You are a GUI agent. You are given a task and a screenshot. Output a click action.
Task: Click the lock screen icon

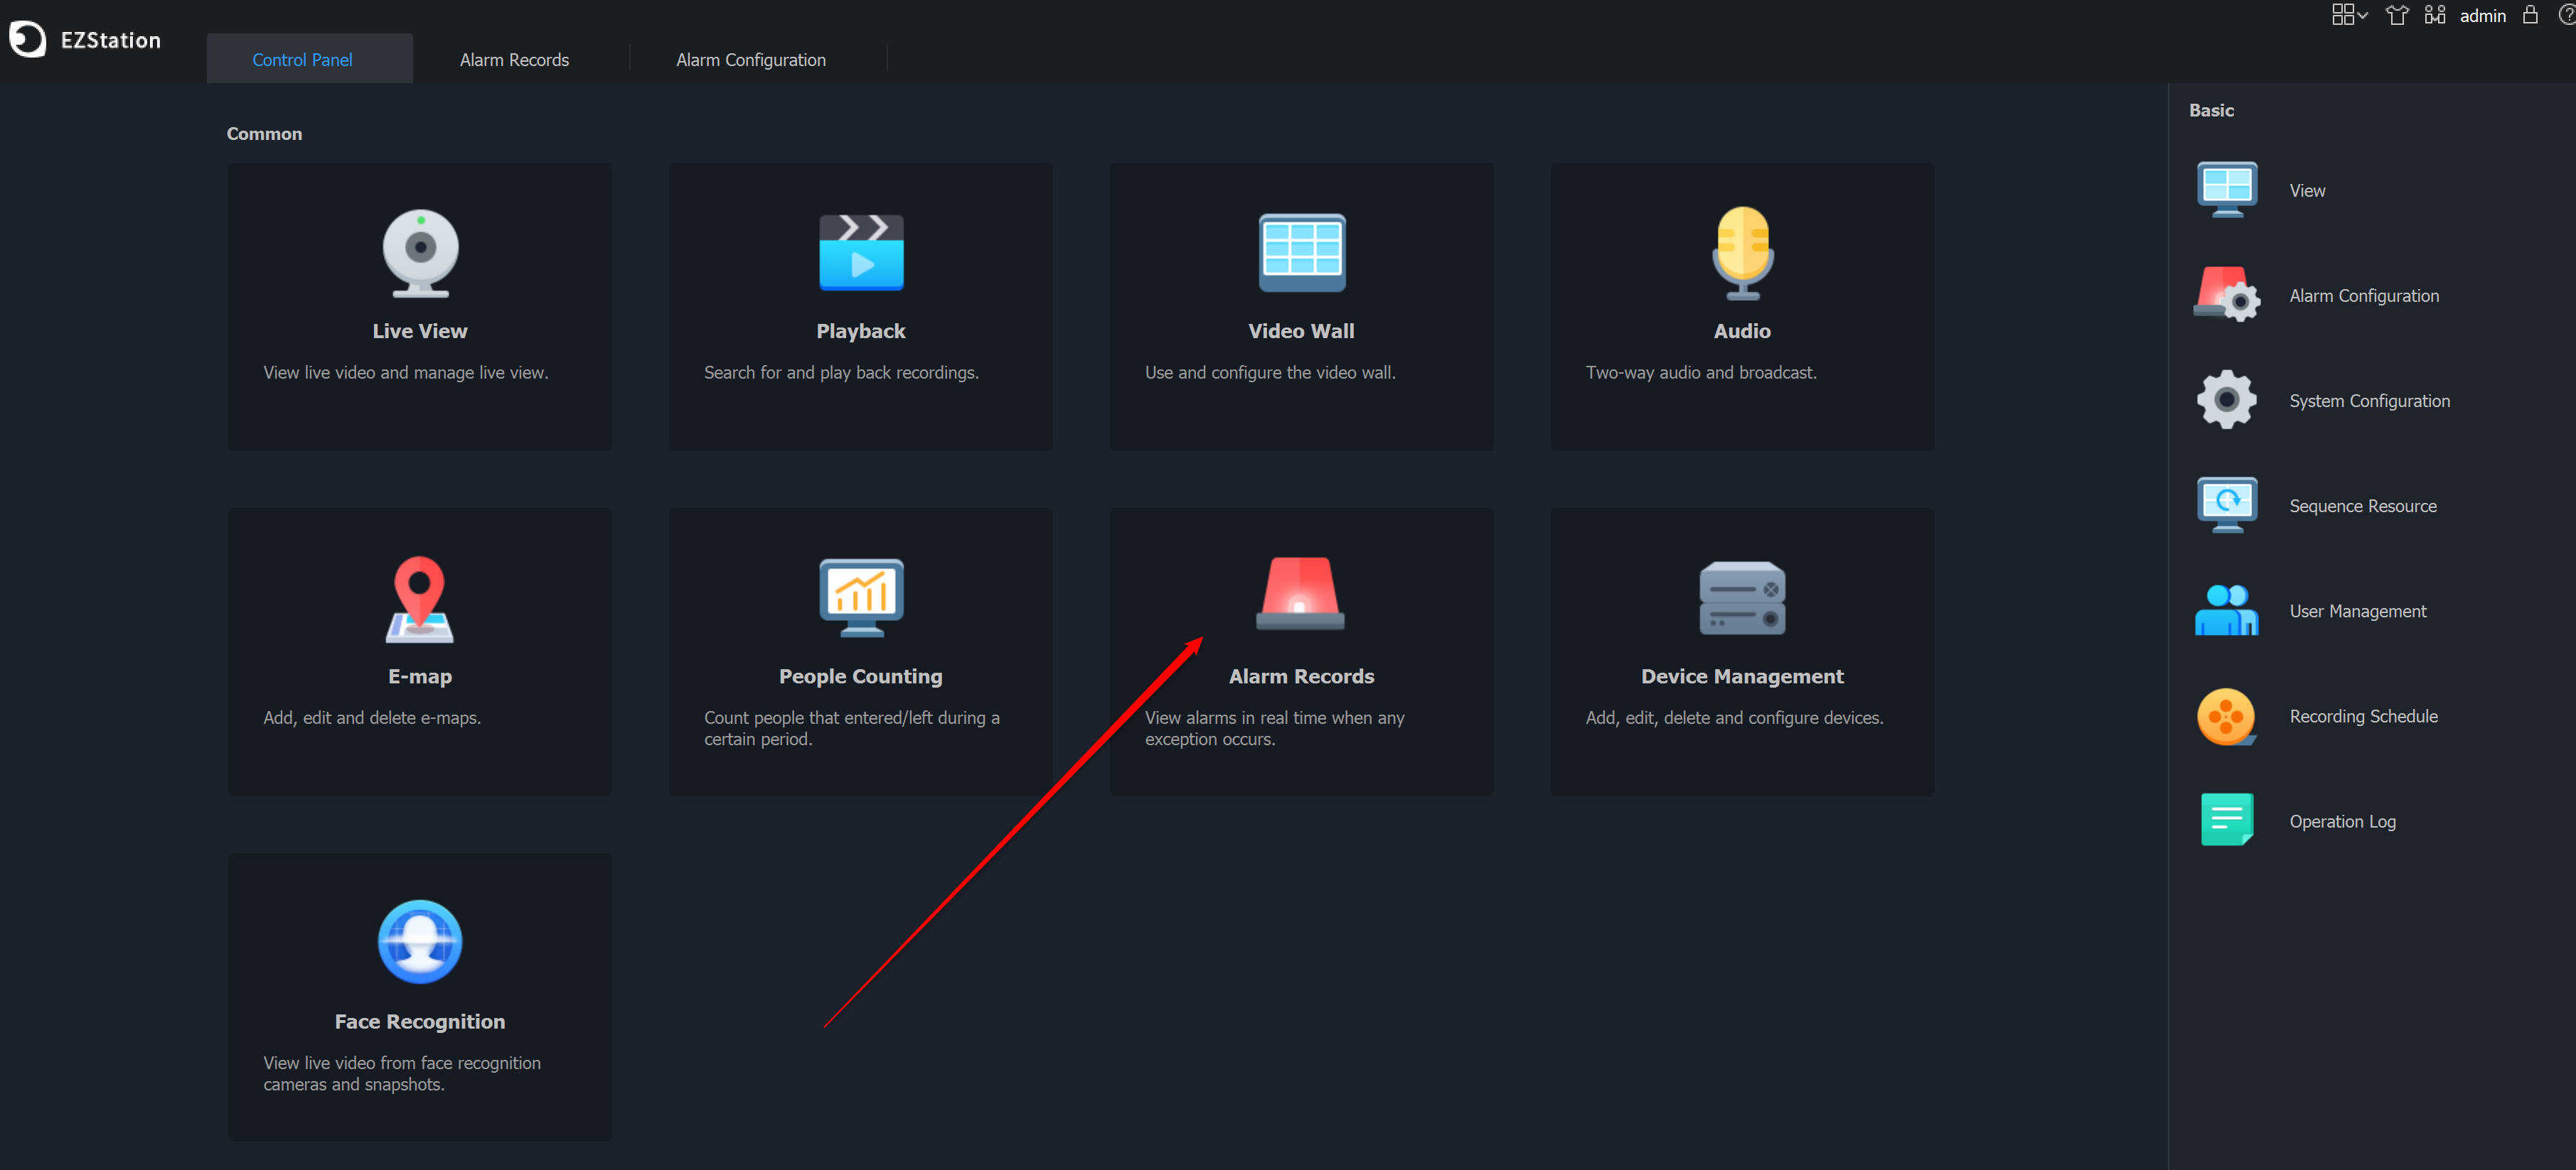coord(2530,15)
